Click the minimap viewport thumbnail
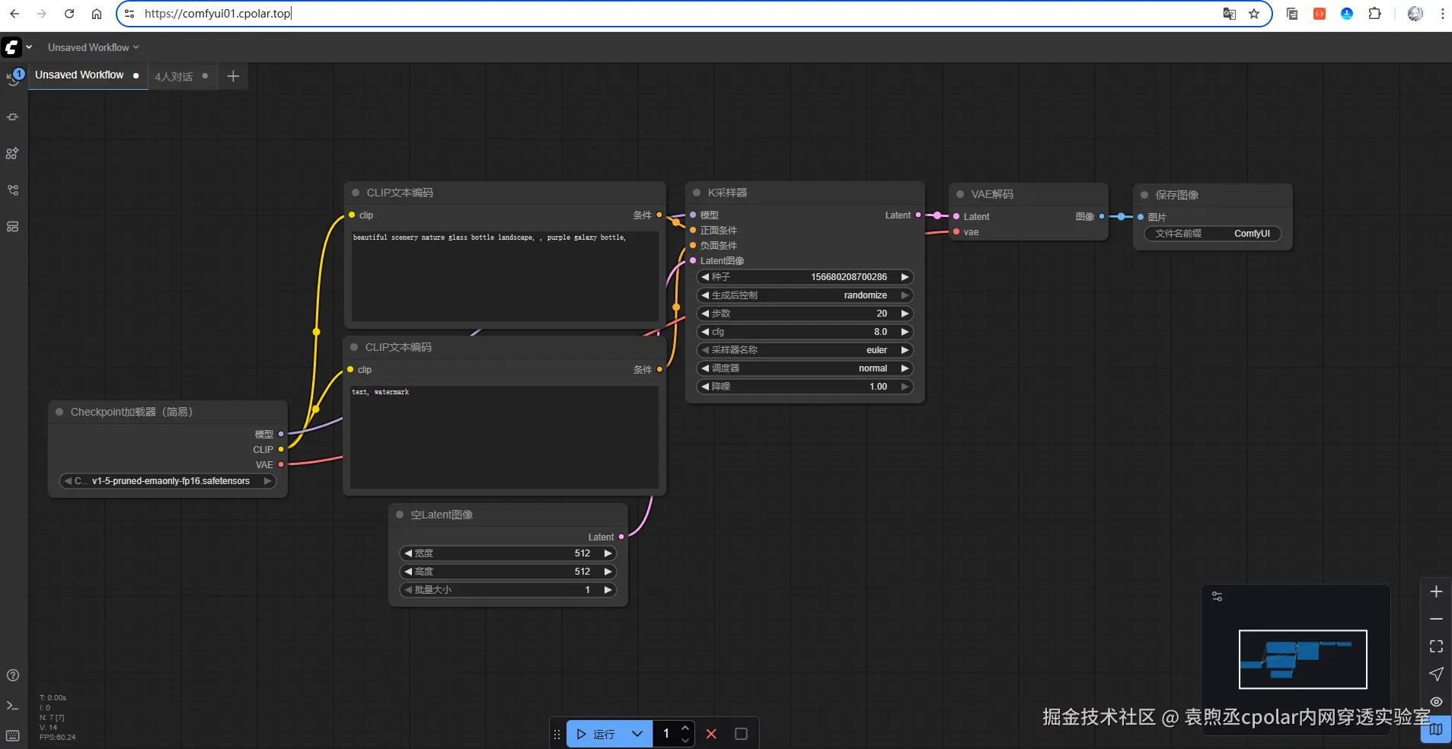Screen dimensions: 1452x749 click(x=1303, y=659)
